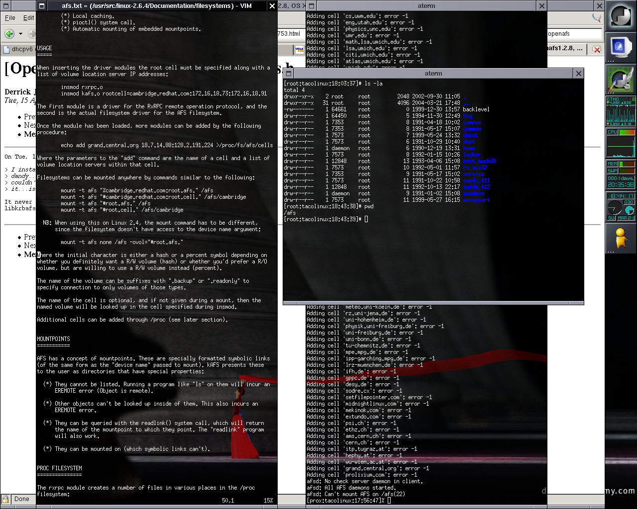Image resolution: width=637 pixels, height=509 pixels.
Task: Click 'backlevel' entry in aterm listing
Action: [x=476, y=109]
